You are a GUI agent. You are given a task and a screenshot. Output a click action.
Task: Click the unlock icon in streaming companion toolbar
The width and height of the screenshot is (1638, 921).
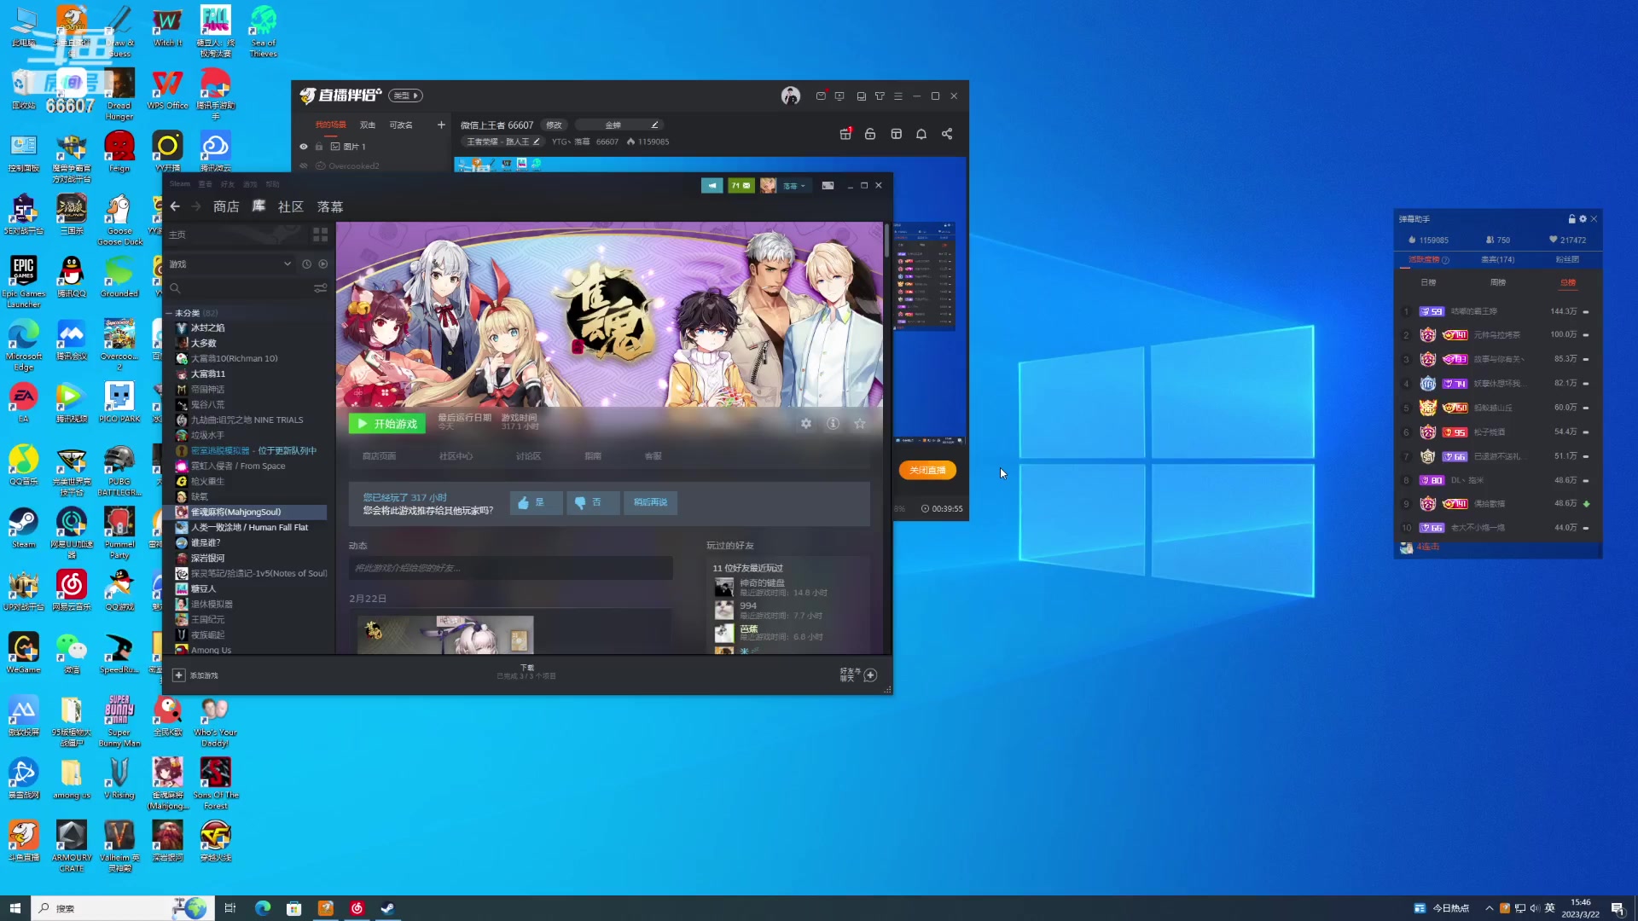pyautogui.click(x=870, y=134)
